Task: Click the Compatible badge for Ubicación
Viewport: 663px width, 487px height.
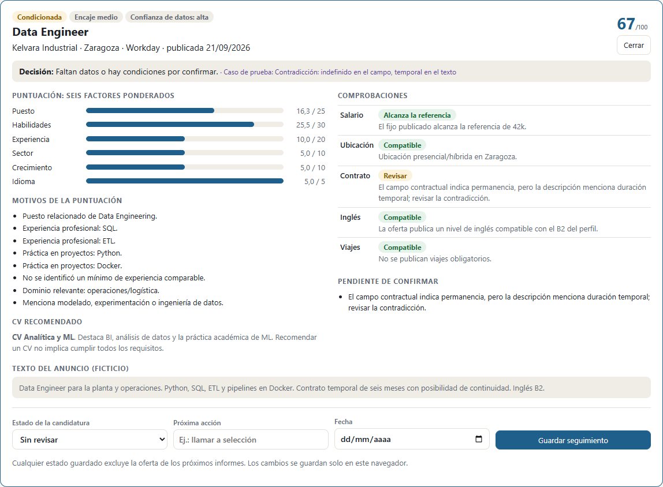Action: point(402,145)
